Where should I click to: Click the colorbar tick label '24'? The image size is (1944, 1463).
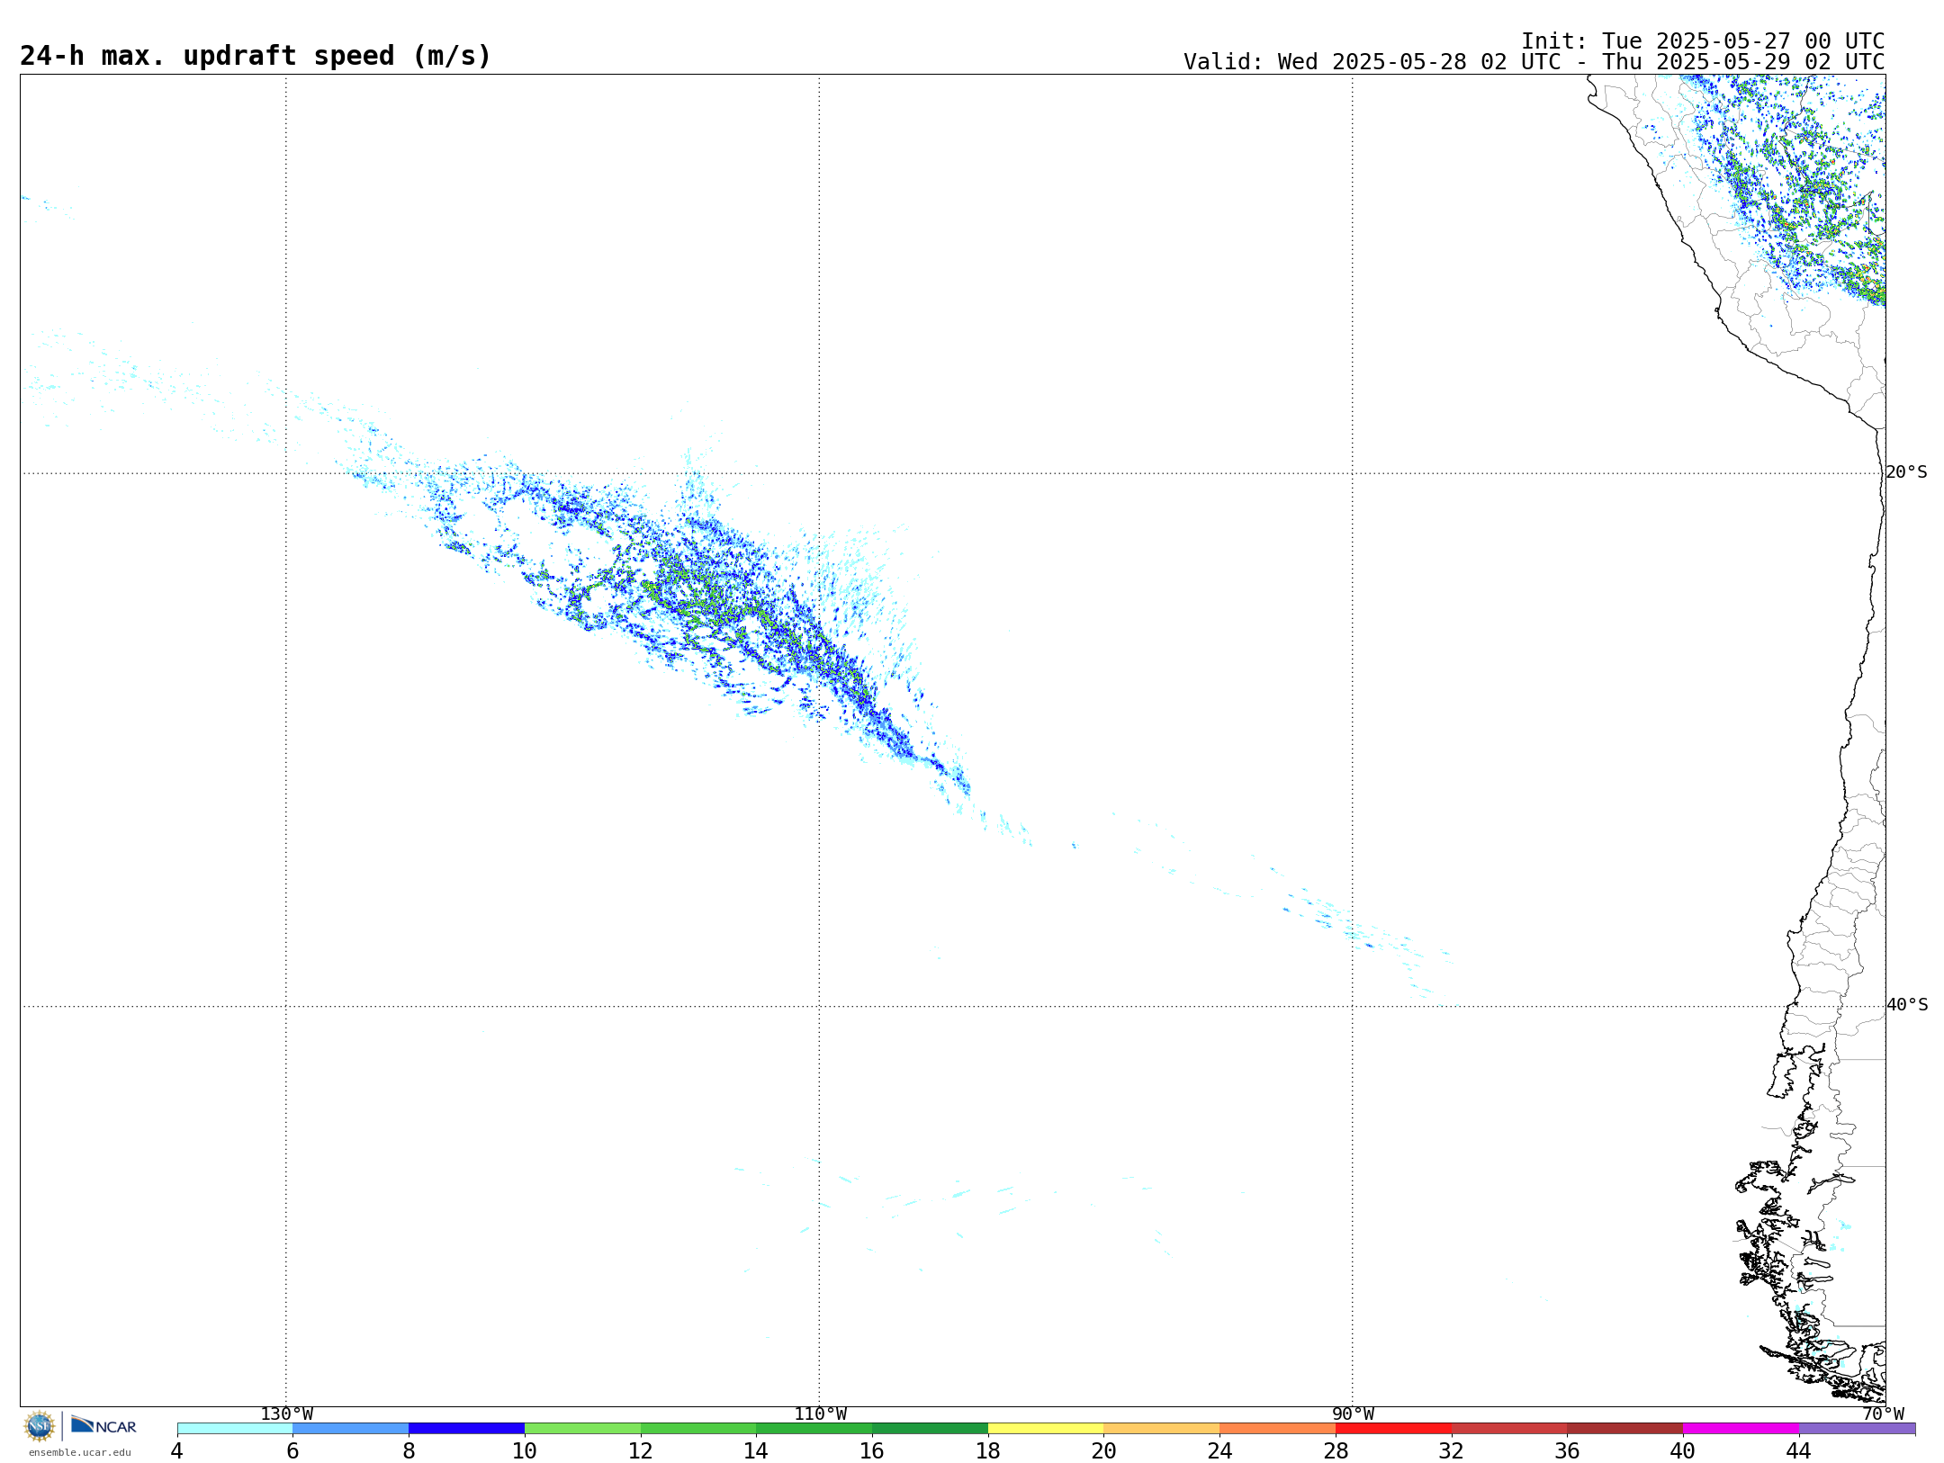click(1219, 1451)
